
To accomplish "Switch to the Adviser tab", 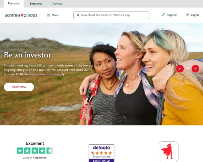I will (58, 4).
